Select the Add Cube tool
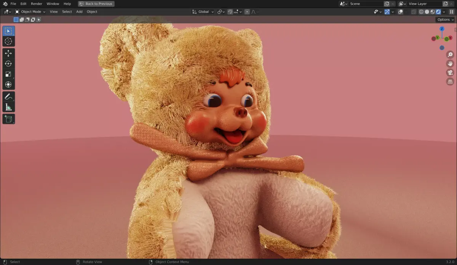 8,119
